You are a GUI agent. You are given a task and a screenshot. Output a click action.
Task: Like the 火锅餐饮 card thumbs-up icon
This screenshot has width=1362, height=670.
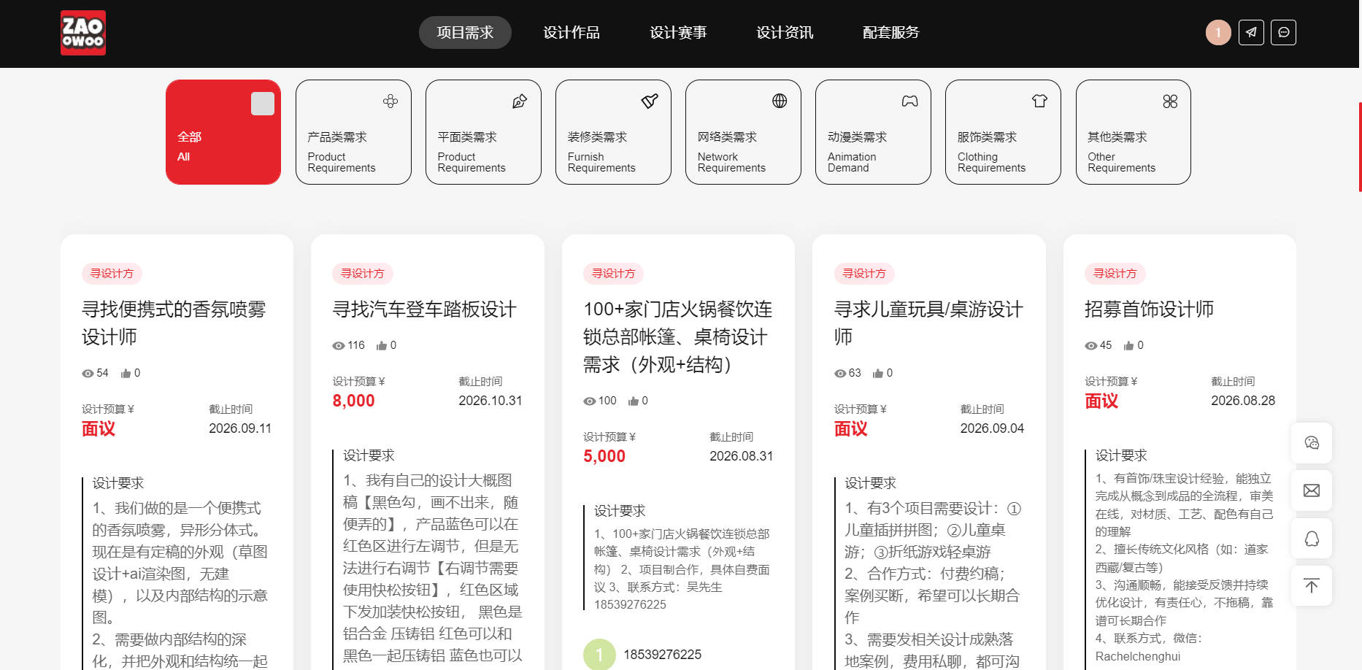tap(634, 401)
